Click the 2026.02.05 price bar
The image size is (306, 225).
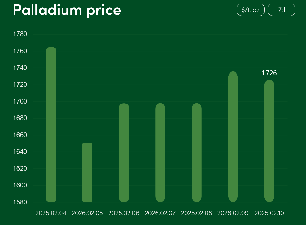coord(87,172)
